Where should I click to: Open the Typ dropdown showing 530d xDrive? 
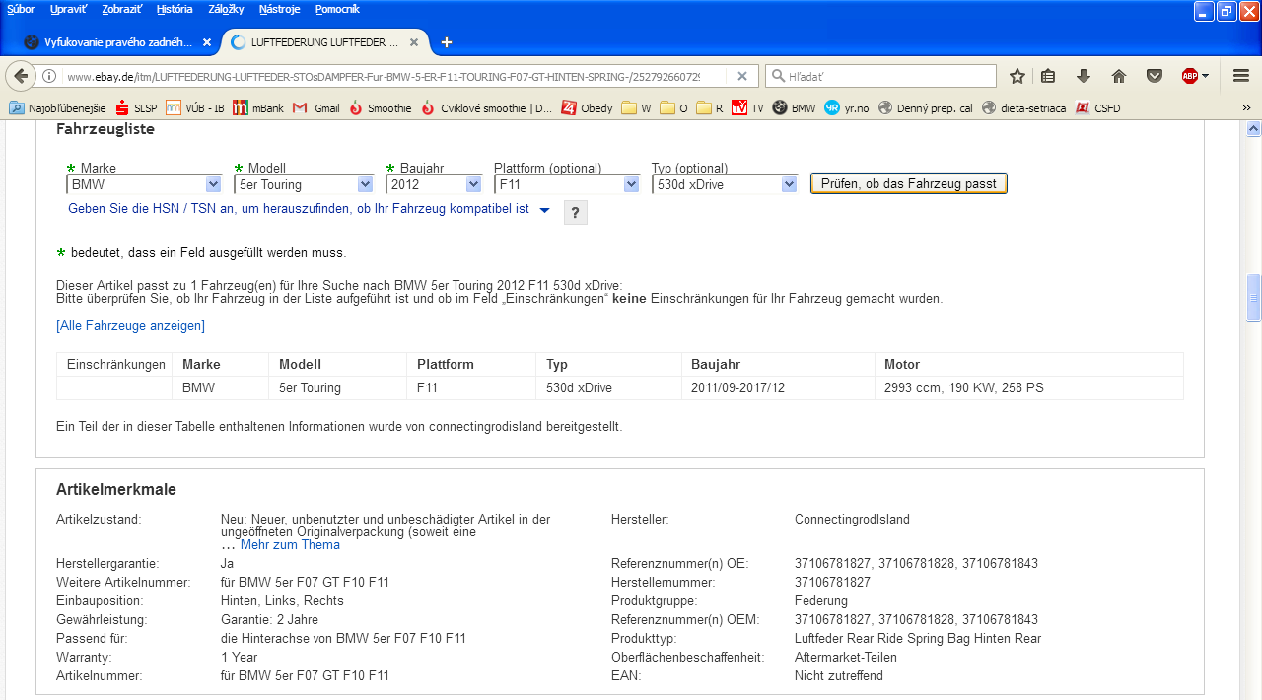click(x=724, y=184)
